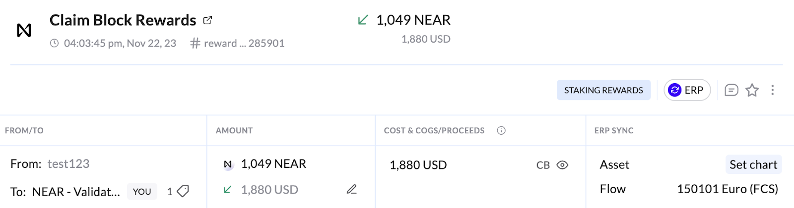794x208 pixels.
Task: Click the ERP sync button
Action: point(687,90)
